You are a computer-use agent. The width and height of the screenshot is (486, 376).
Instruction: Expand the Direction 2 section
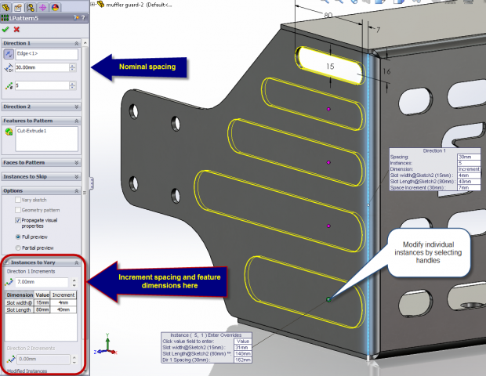[76, 105]
